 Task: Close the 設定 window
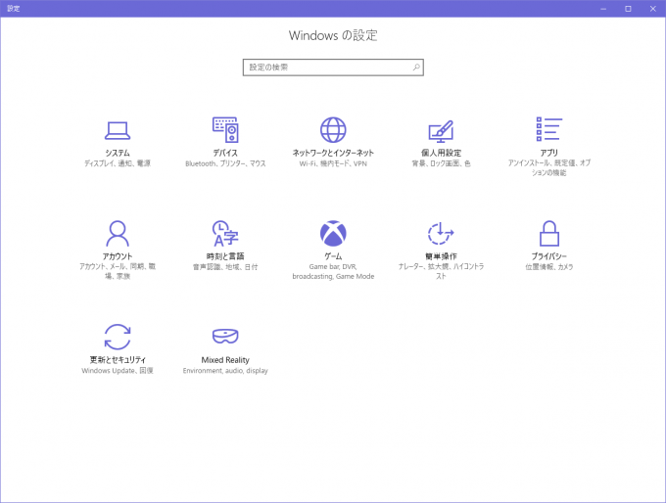point(653,9)
